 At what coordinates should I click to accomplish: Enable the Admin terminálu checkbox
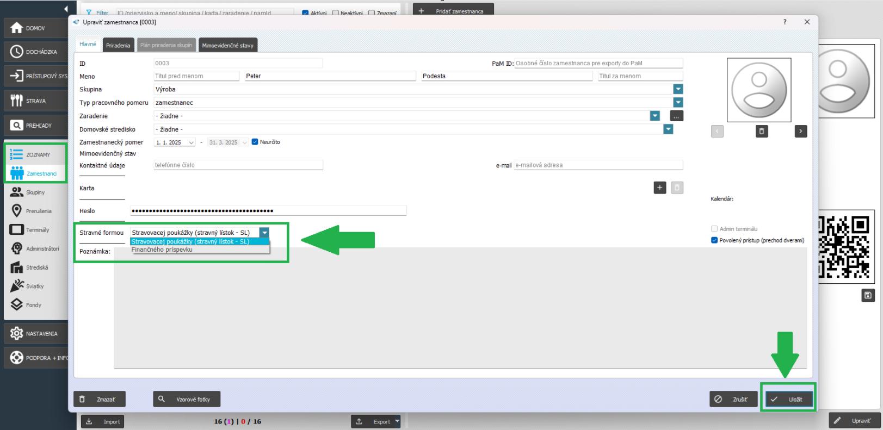pyautogui.click(x=714, y=229)
